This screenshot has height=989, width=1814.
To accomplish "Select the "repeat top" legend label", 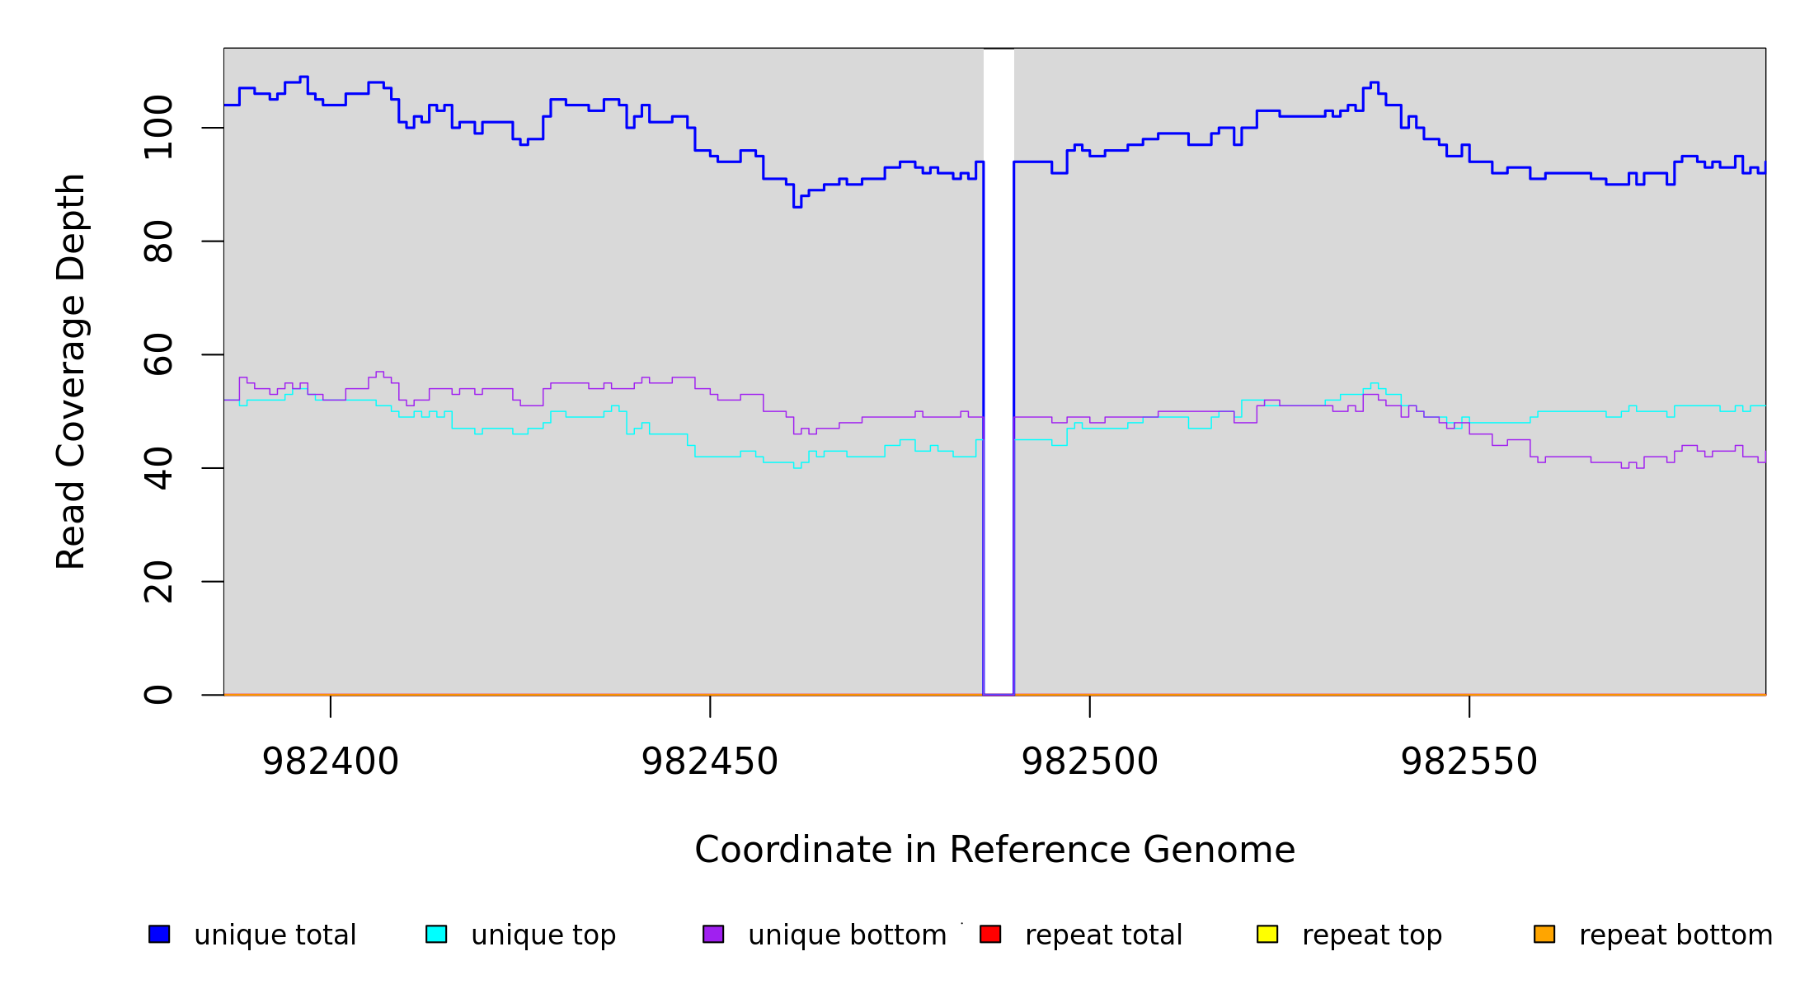I will [1372, 935].
